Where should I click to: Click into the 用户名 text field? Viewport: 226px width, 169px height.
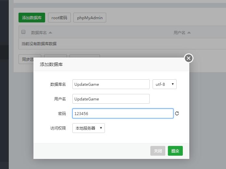[111, 99]
